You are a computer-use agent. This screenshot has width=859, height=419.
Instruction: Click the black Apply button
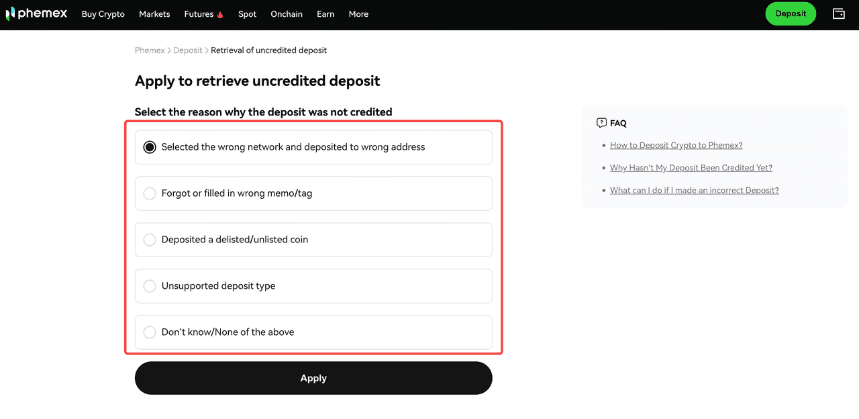click(x=313, y=378)
